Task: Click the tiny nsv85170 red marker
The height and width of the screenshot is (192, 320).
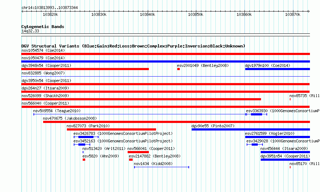Action: (290, 167)
